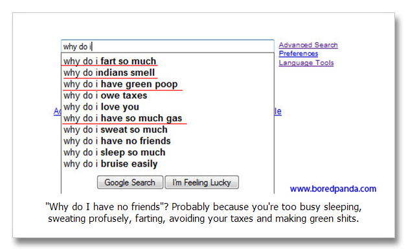This screenshot has width=408, height=251.
Task: Open the Preferences link
Action: pyautogui.click(x=298, y=54)
